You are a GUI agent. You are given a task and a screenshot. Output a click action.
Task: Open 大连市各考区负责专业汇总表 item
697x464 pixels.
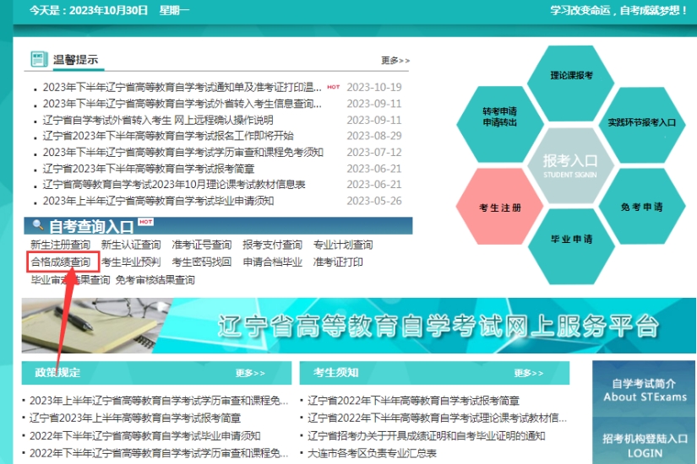[372, 453]
